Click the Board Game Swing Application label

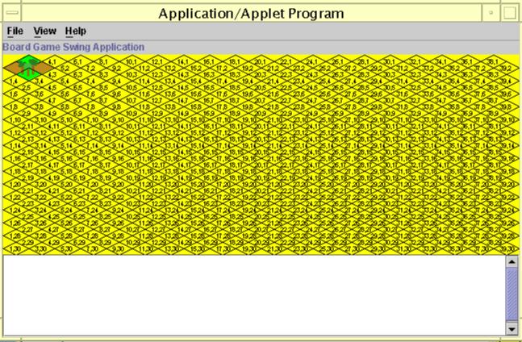73,47
